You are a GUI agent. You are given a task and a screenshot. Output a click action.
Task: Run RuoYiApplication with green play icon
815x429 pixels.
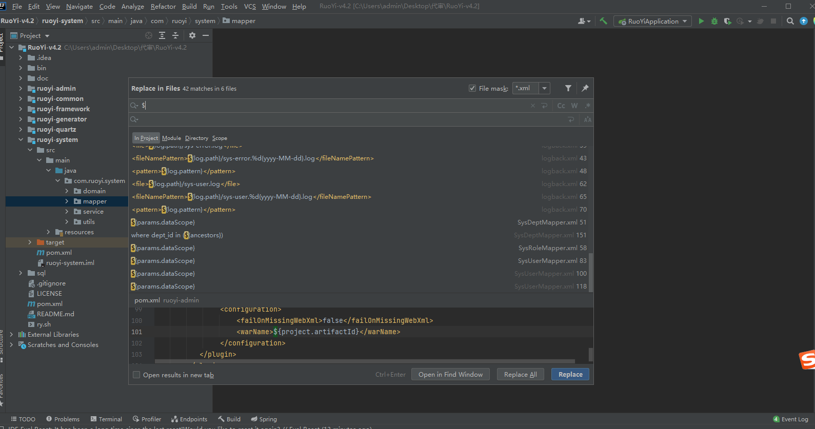[701, 21]
